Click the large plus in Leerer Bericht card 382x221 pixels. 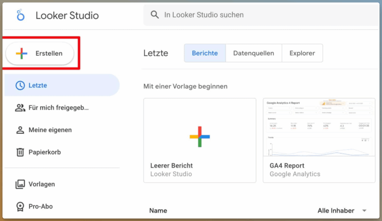200,137
